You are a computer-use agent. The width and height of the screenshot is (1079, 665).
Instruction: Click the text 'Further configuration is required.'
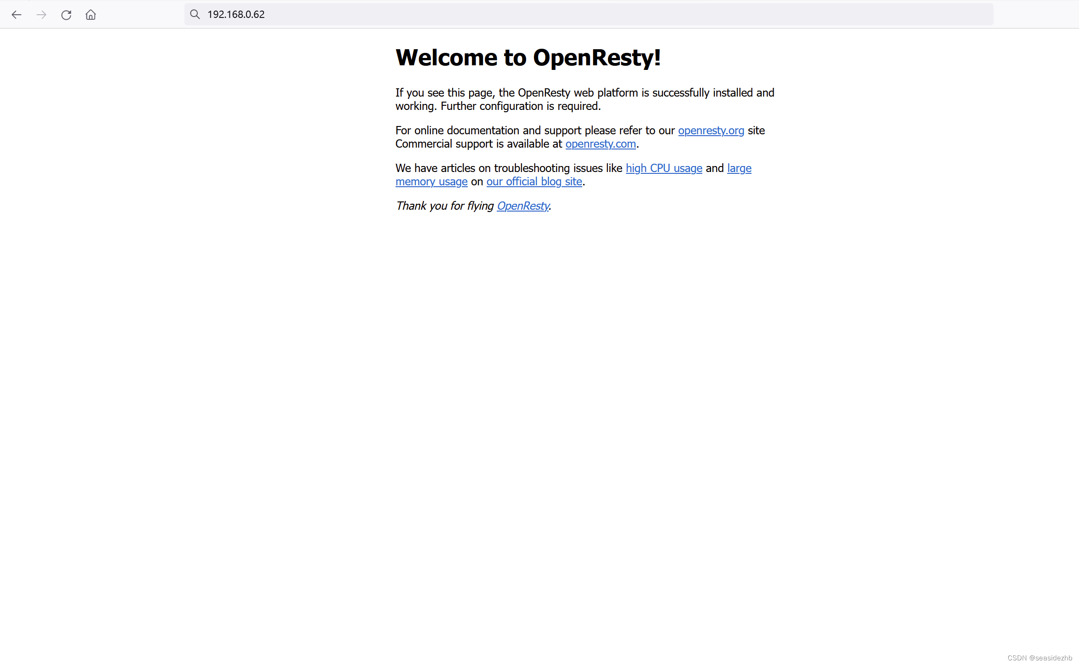(521, 106)
